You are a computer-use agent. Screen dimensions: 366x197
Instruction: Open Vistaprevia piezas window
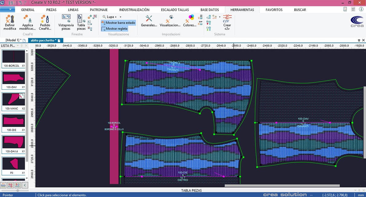tap(66, 22)
